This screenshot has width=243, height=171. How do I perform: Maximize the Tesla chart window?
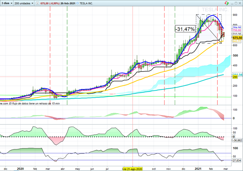(236, 3)
